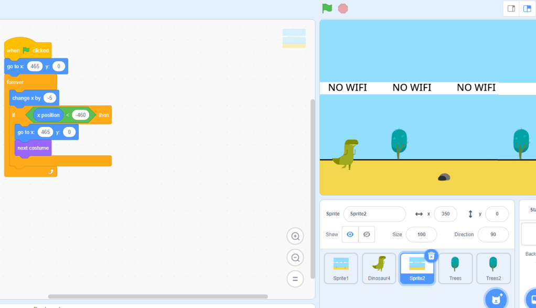Edit the -460 value inside the comparison block
This screenshot has height=308, width=536.
pos(79,115)
